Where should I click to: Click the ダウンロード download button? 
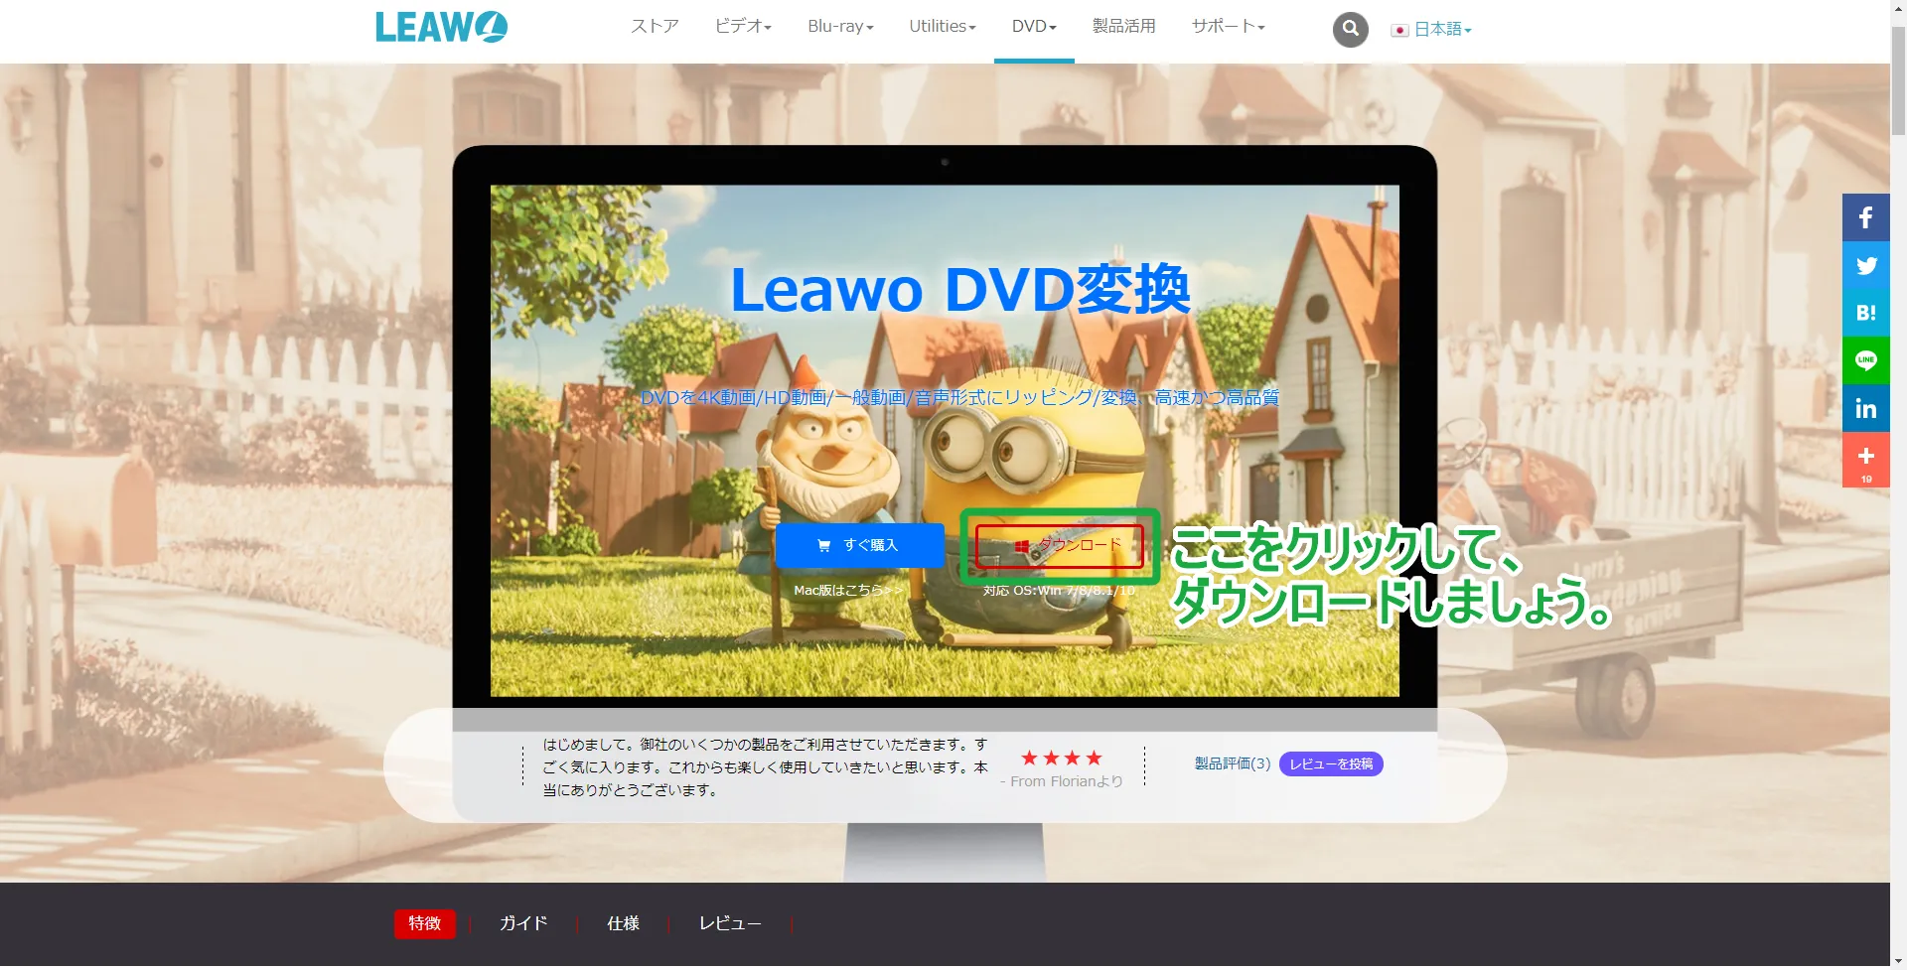tap(1060, 545)
